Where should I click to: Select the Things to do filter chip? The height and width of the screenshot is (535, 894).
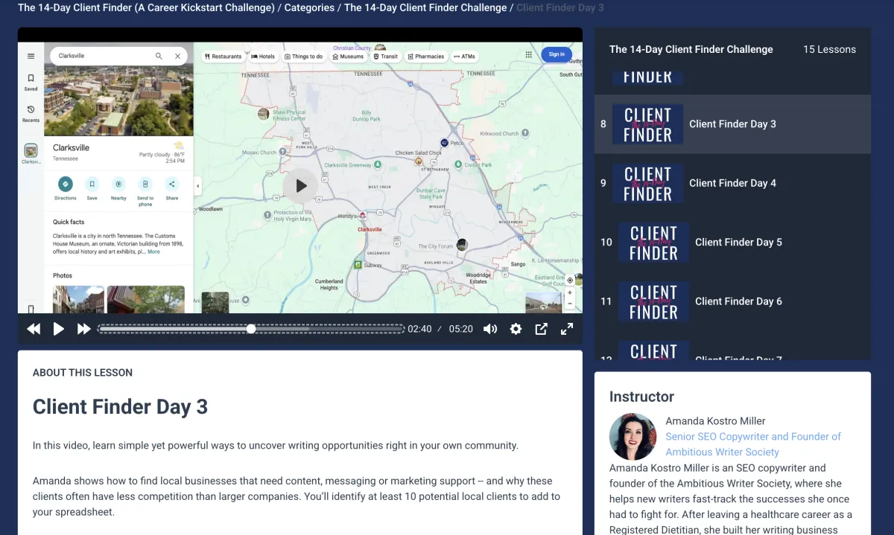303,57
